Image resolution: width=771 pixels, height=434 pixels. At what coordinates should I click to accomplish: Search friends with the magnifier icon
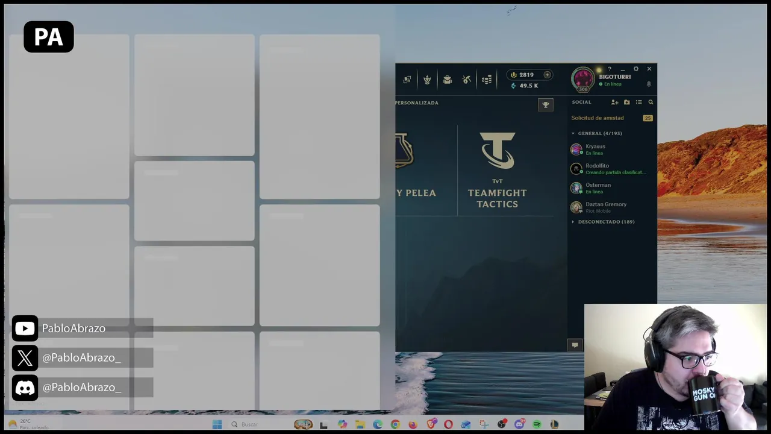pyautogui.click(x=651, y=102)
